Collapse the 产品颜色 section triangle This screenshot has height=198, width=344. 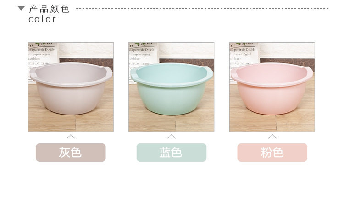pyautogui.click(x=21, y=8)
